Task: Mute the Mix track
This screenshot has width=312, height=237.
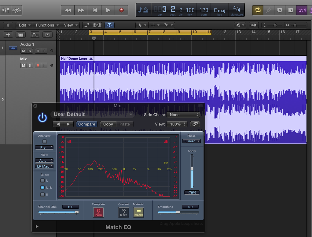Action: point(24,65)
